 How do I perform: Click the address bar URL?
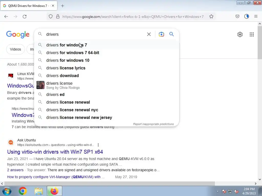133,17
